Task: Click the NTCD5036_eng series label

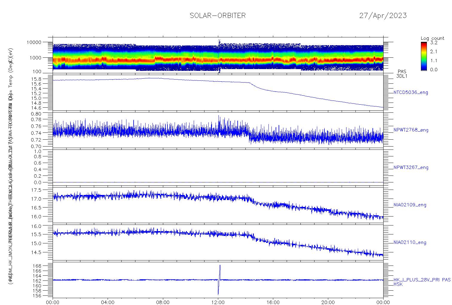Action: coord(411,93)
